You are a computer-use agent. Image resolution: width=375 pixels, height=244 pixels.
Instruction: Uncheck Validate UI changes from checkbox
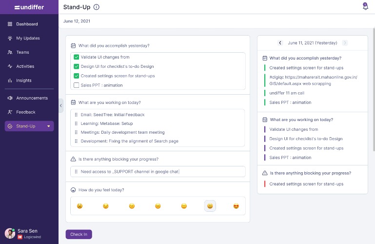76,57
